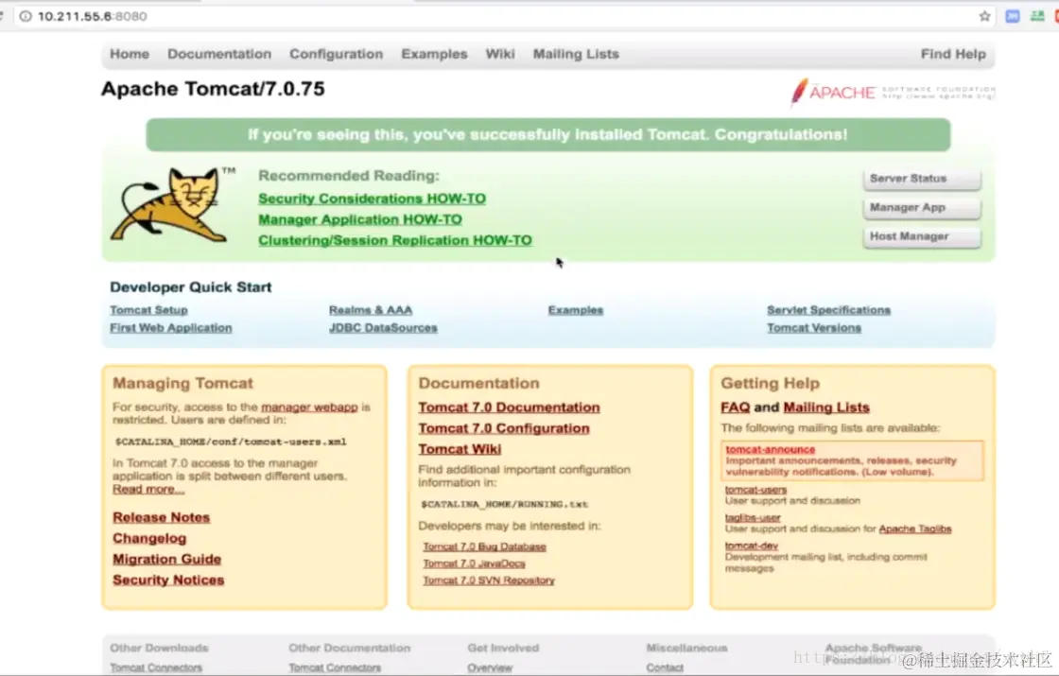Click the site info icon beside the URL

pos(26,16)
